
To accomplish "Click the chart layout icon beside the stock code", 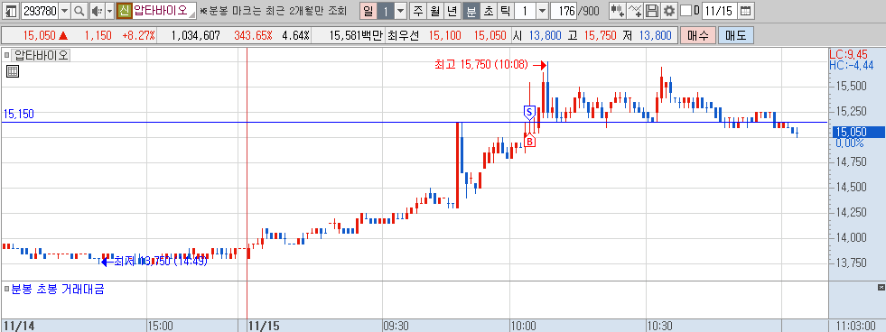I will 11,11.
